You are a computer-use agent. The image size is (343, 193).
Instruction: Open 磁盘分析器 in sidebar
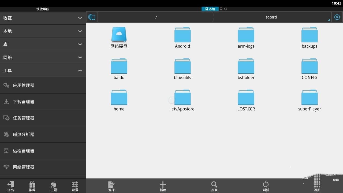pyautogui.click(x=43, y=134)
